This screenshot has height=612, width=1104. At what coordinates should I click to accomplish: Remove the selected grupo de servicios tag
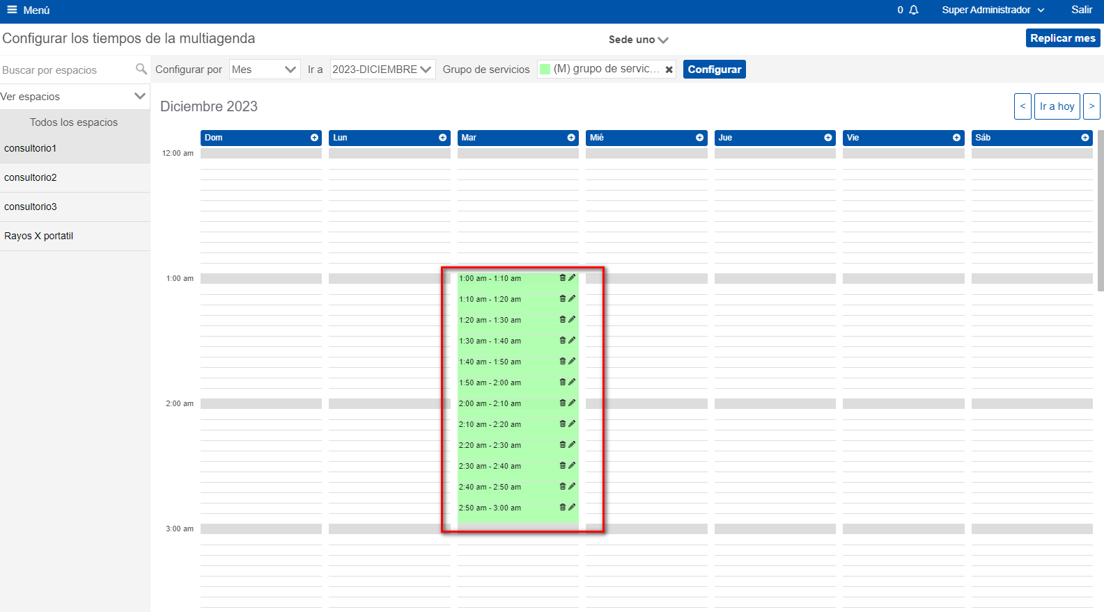tap(669, 70)
